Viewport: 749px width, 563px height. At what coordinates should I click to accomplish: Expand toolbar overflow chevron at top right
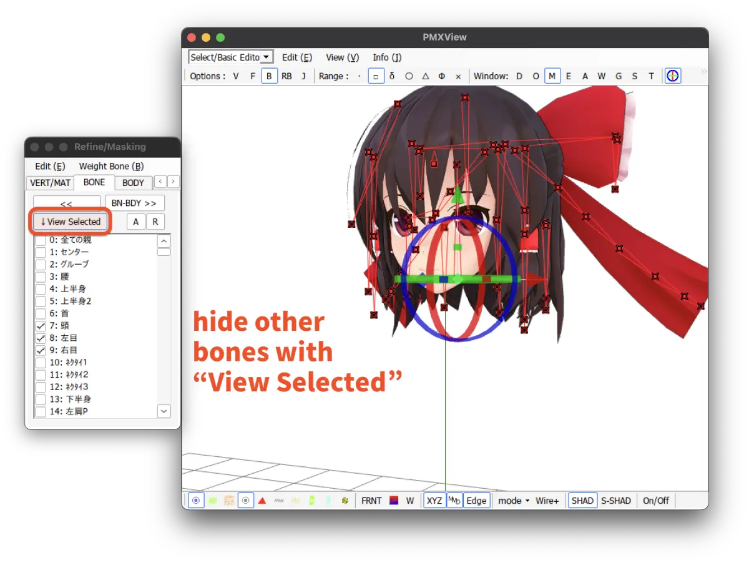704,72
